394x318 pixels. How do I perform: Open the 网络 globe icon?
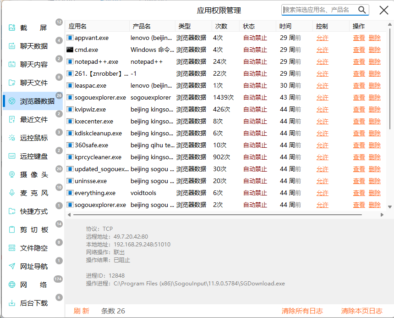coord(12,285)
